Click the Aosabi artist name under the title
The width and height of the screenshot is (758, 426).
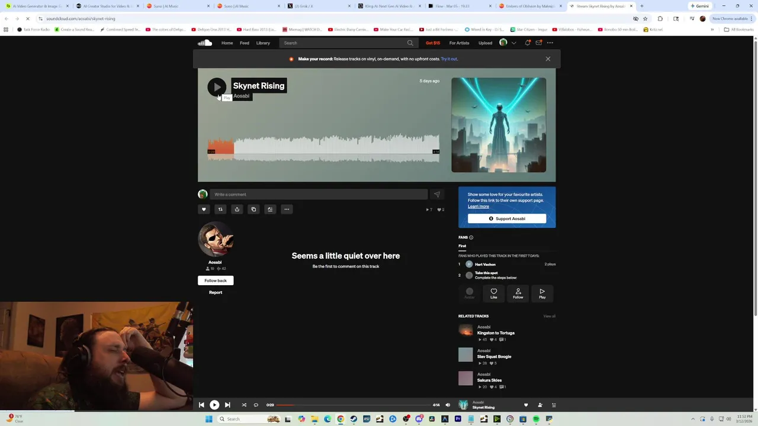241,96
